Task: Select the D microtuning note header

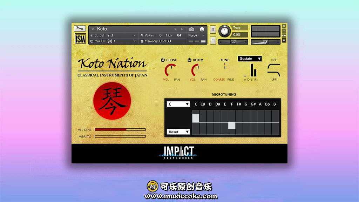Action: point(210,104)
